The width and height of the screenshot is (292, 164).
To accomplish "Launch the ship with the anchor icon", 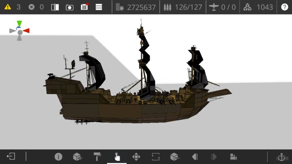I will pyautogui.click(x=281, y=156).
